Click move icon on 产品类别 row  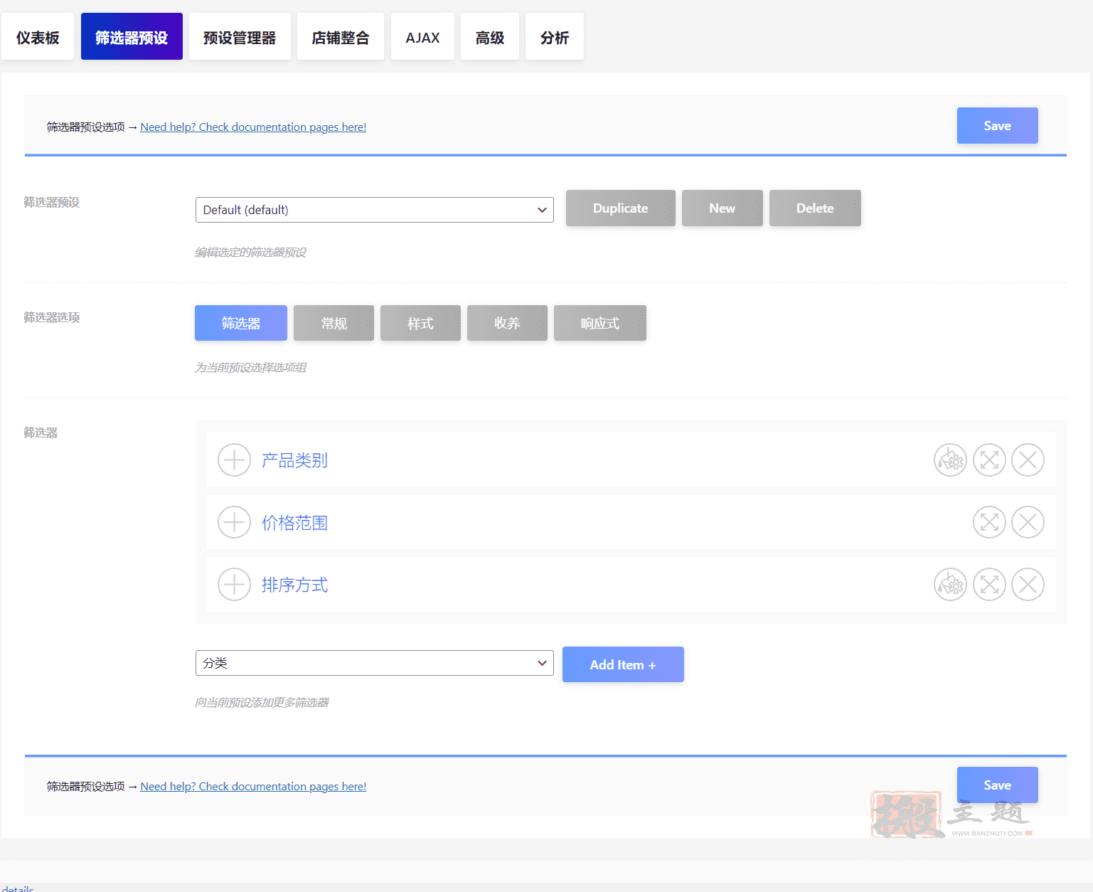pyautogui.click(x=989, y=460)
